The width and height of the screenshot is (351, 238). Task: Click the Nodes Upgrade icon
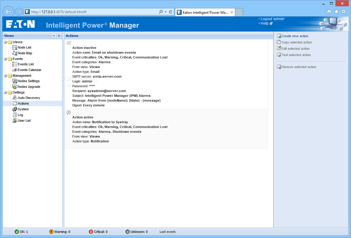[14, 87]
